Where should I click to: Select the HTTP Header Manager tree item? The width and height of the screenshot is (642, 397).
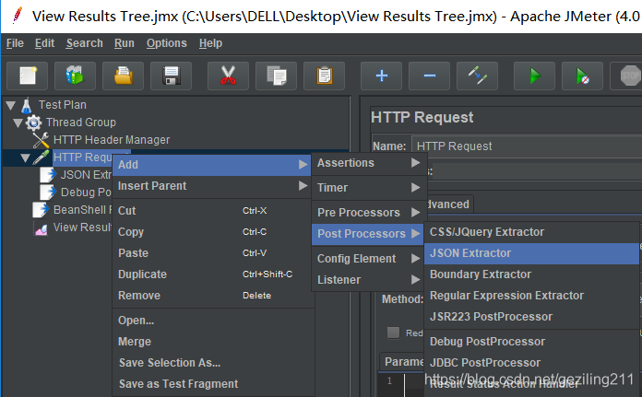(112, 140)
